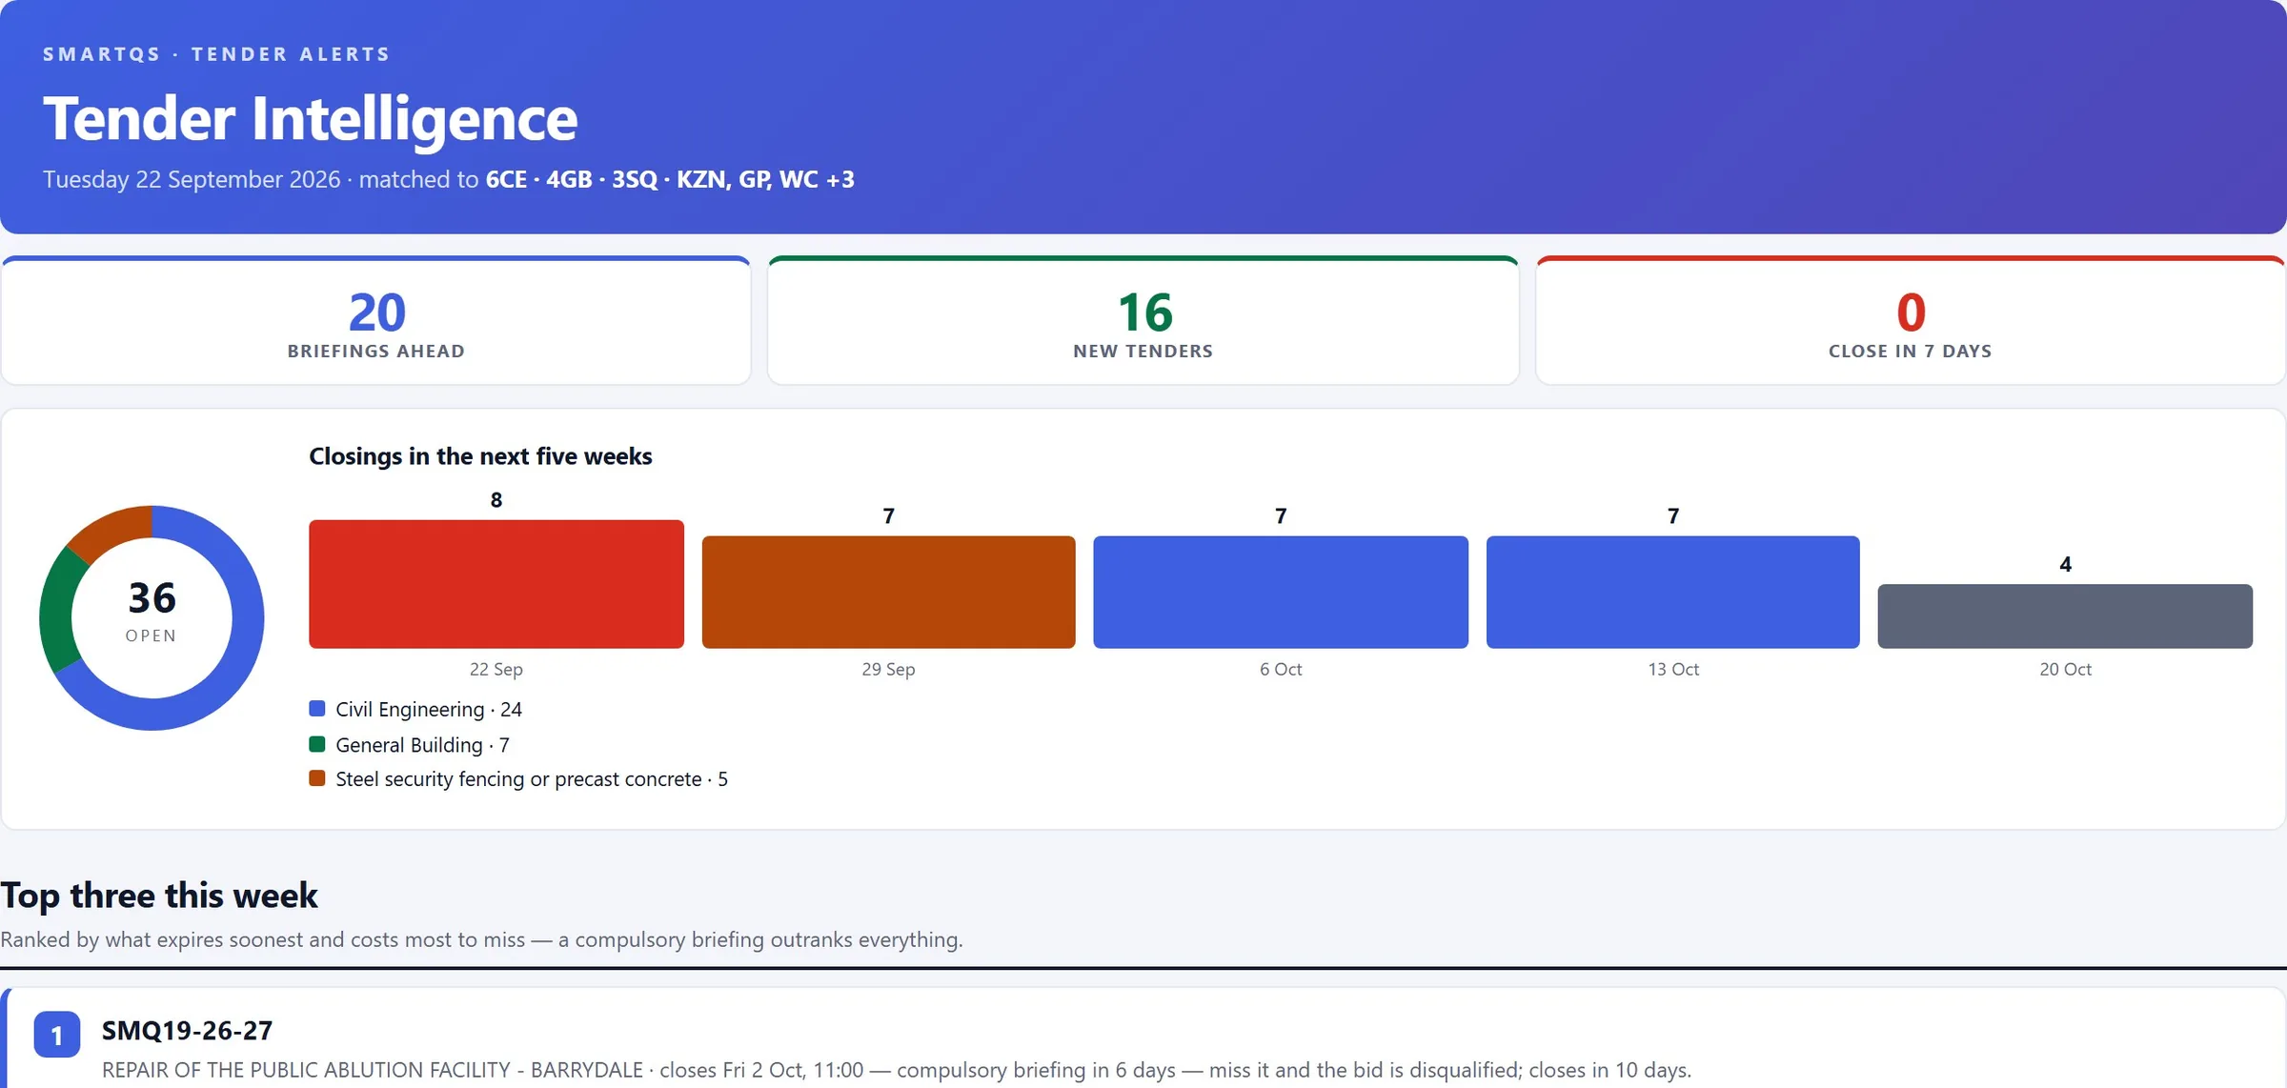Click the '20 Oct' axis label
The width and height of the screenshot is (2287, 1088).
click(2065, 669)
